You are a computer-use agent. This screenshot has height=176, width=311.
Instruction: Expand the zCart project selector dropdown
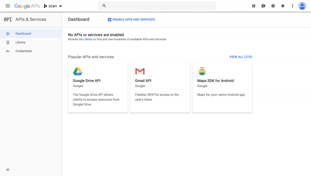click(53, 6)
